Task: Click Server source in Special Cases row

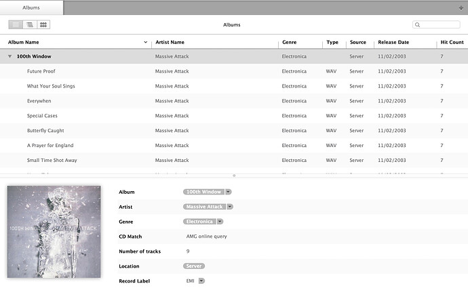Action: pyautogui.click(x=356, y=116)
